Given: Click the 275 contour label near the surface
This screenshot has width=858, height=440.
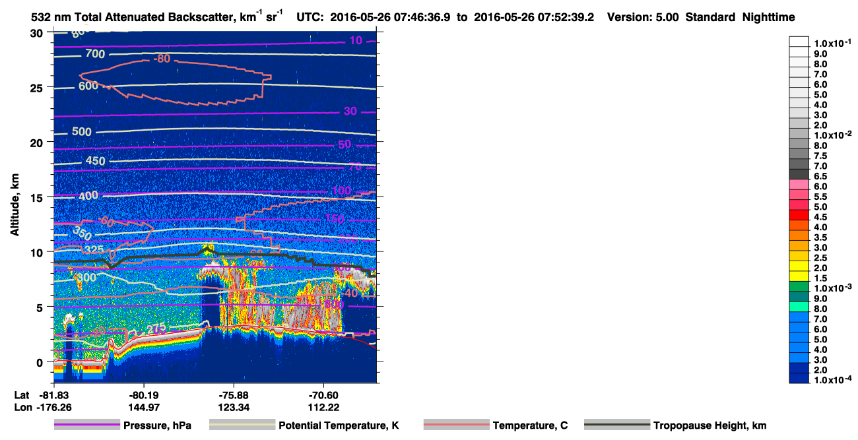Looking at the screenshot, I should [156, 328].
